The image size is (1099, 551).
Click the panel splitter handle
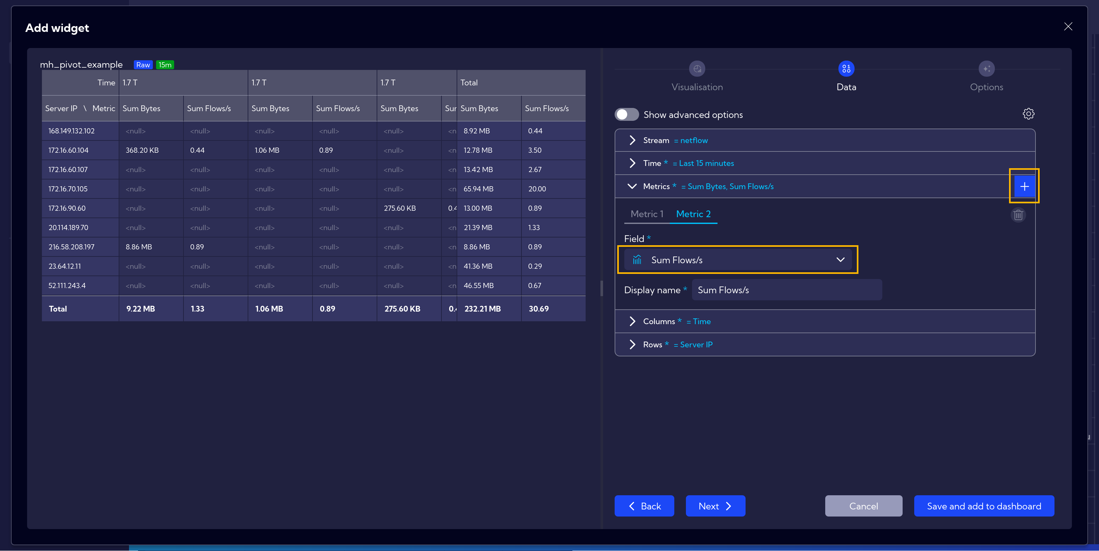click(601, 288)
